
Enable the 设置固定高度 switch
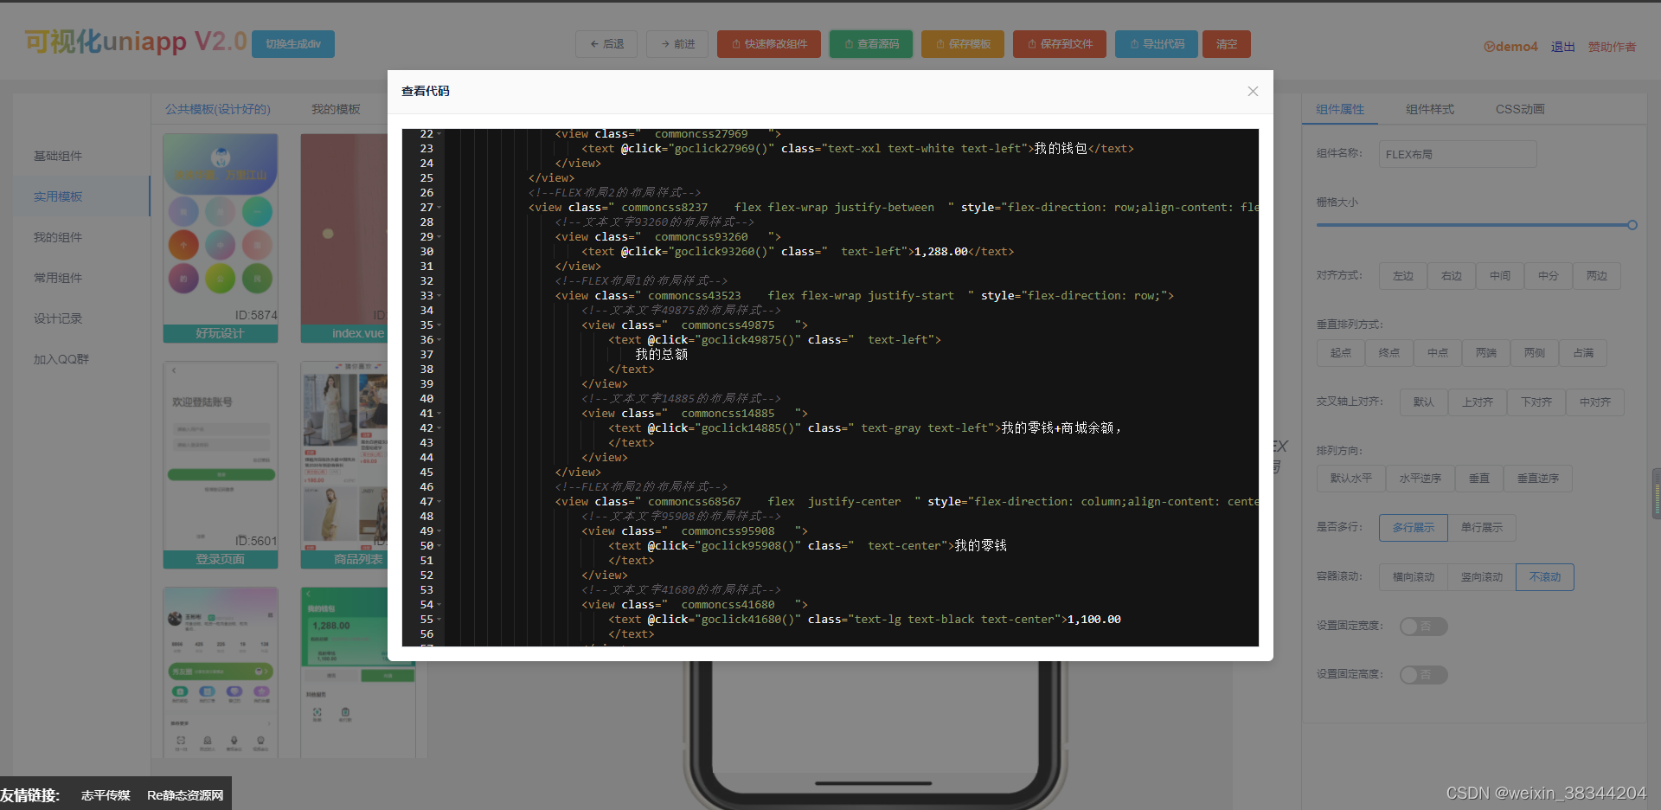[x=1423, y=674]
